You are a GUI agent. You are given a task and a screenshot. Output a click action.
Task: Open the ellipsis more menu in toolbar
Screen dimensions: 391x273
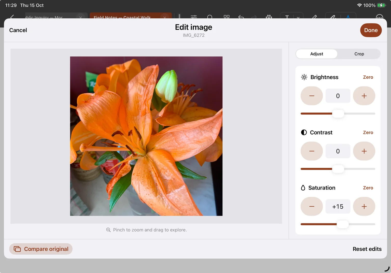pos(379,17)
